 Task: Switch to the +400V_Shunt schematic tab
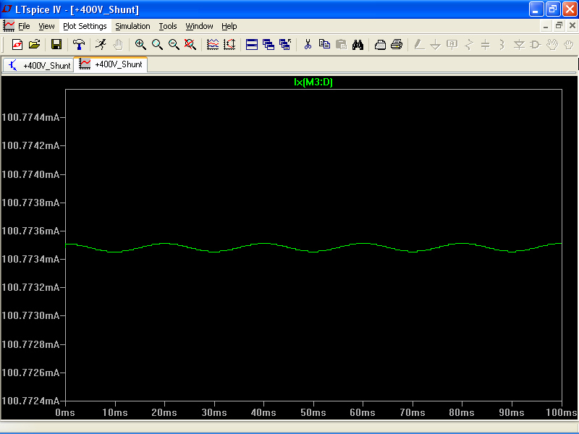[38, 66]
